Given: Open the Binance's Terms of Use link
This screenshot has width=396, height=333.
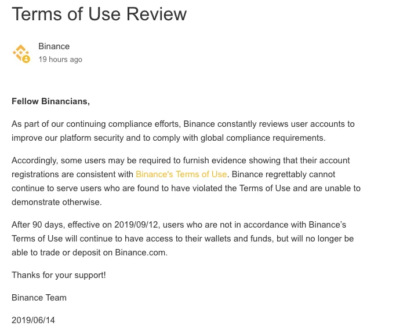Looking at the screenshot, I should 181,174.
